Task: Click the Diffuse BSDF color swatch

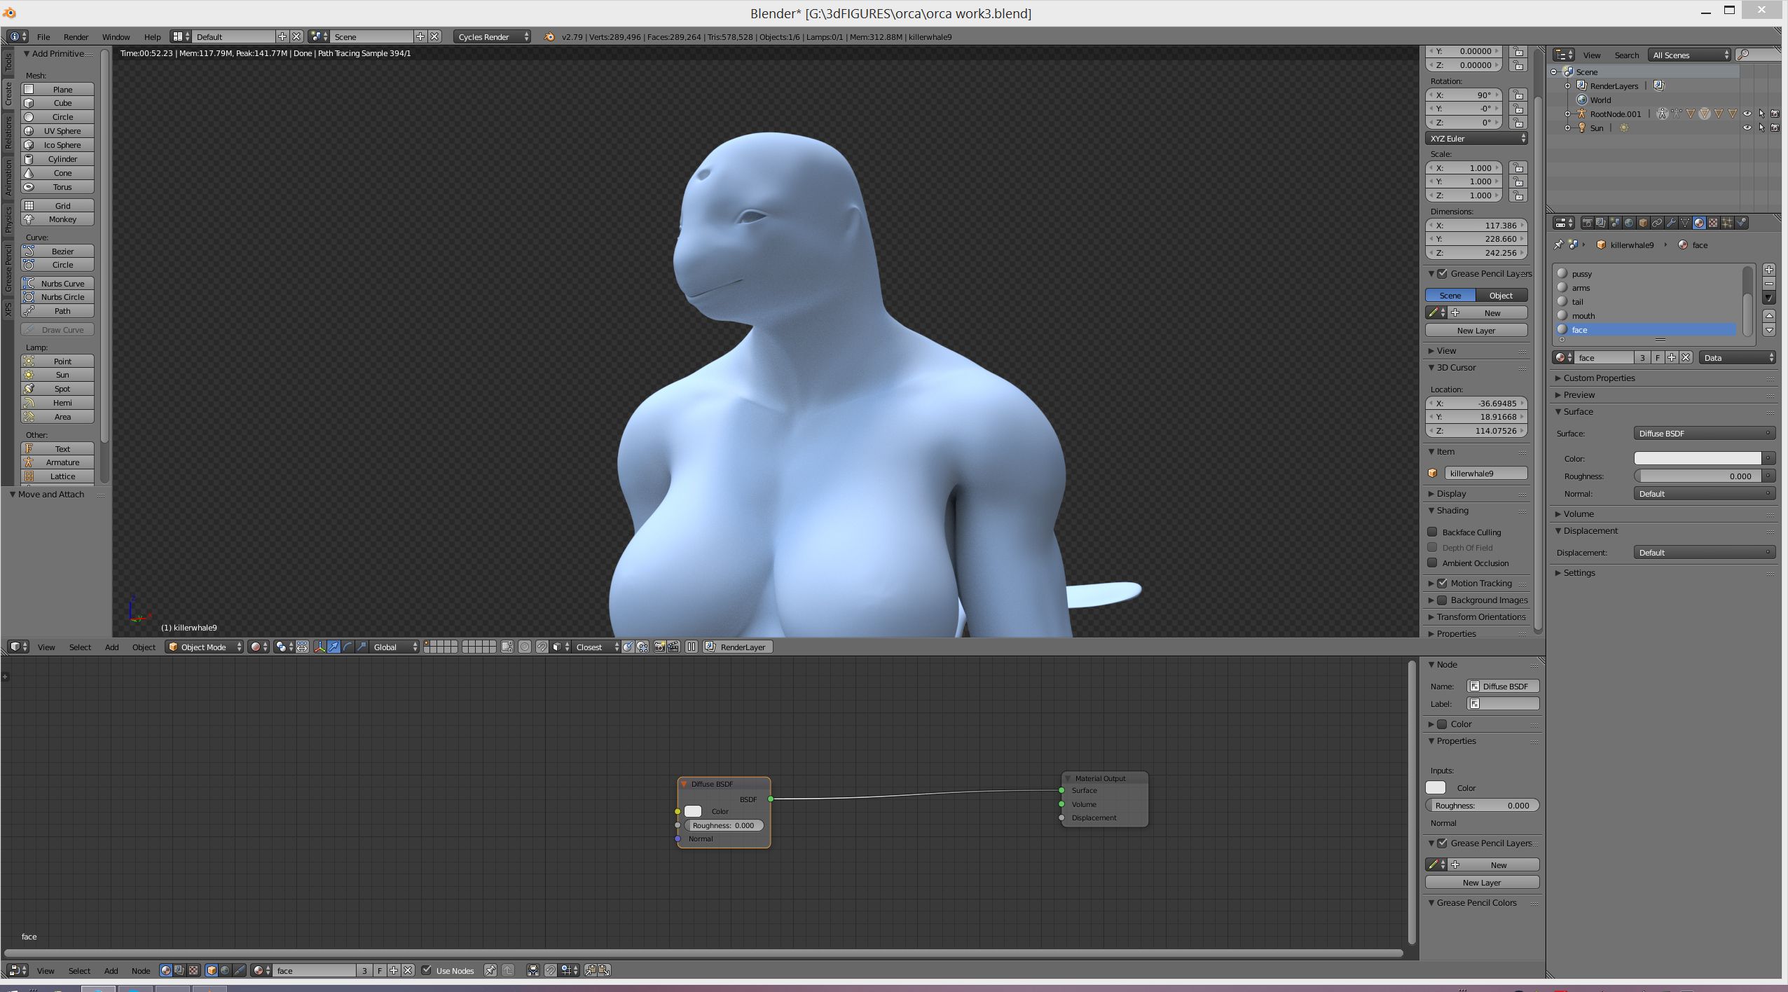Action: 692,811
